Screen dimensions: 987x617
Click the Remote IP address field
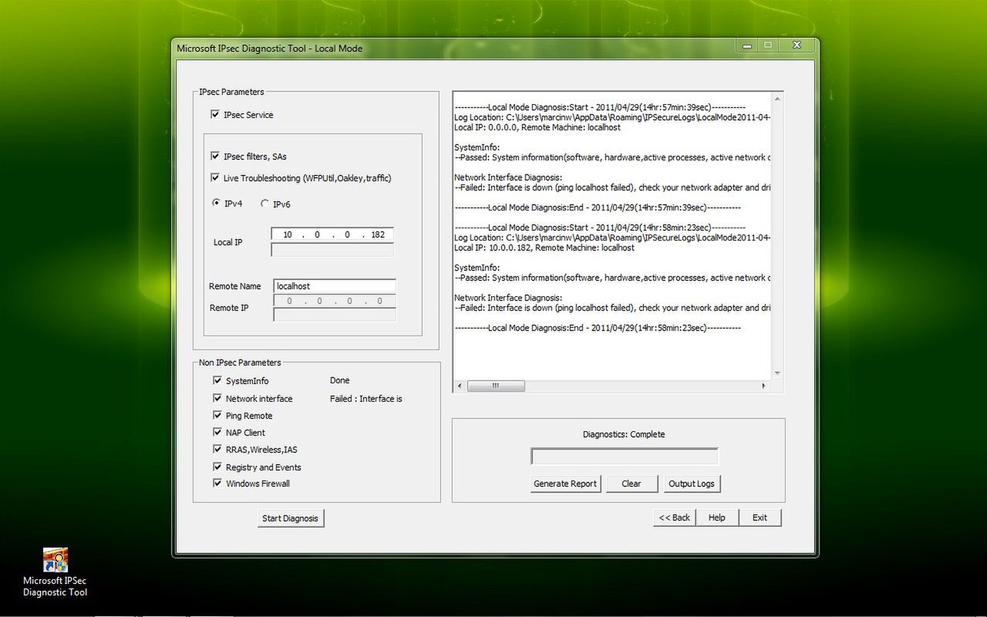(335, 301)
